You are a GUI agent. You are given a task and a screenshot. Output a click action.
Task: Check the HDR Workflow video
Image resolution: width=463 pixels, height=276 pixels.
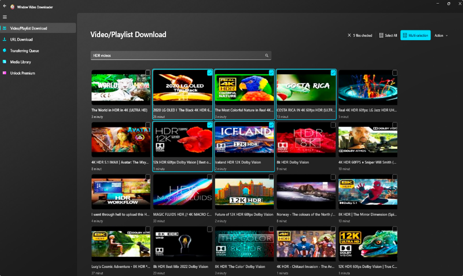tap(148, 177)
